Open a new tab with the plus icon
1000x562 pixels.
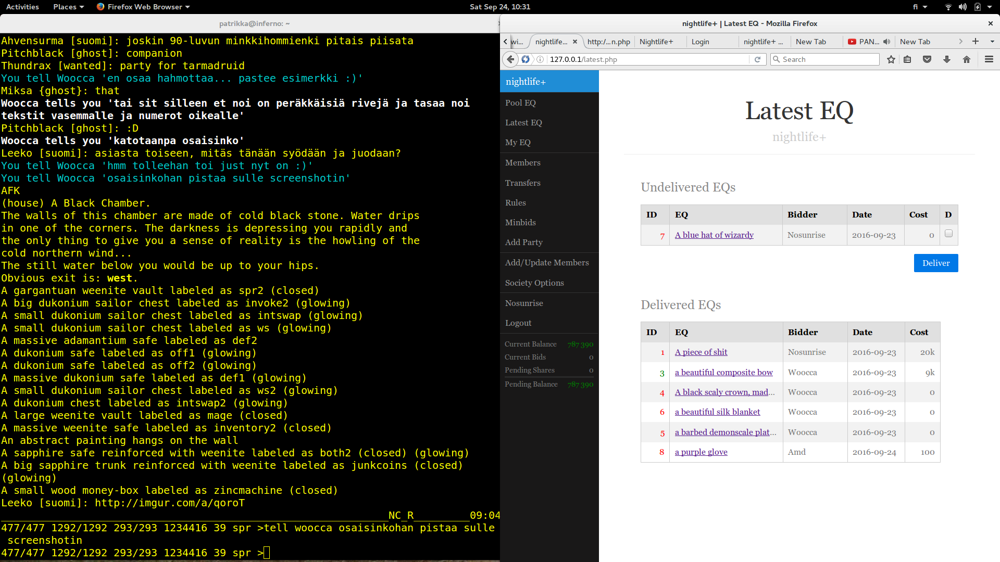[x=976, y=42]
